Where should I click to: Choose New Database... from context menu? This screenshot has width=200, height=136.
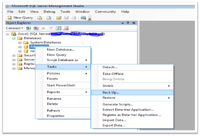tap(61, 49)
